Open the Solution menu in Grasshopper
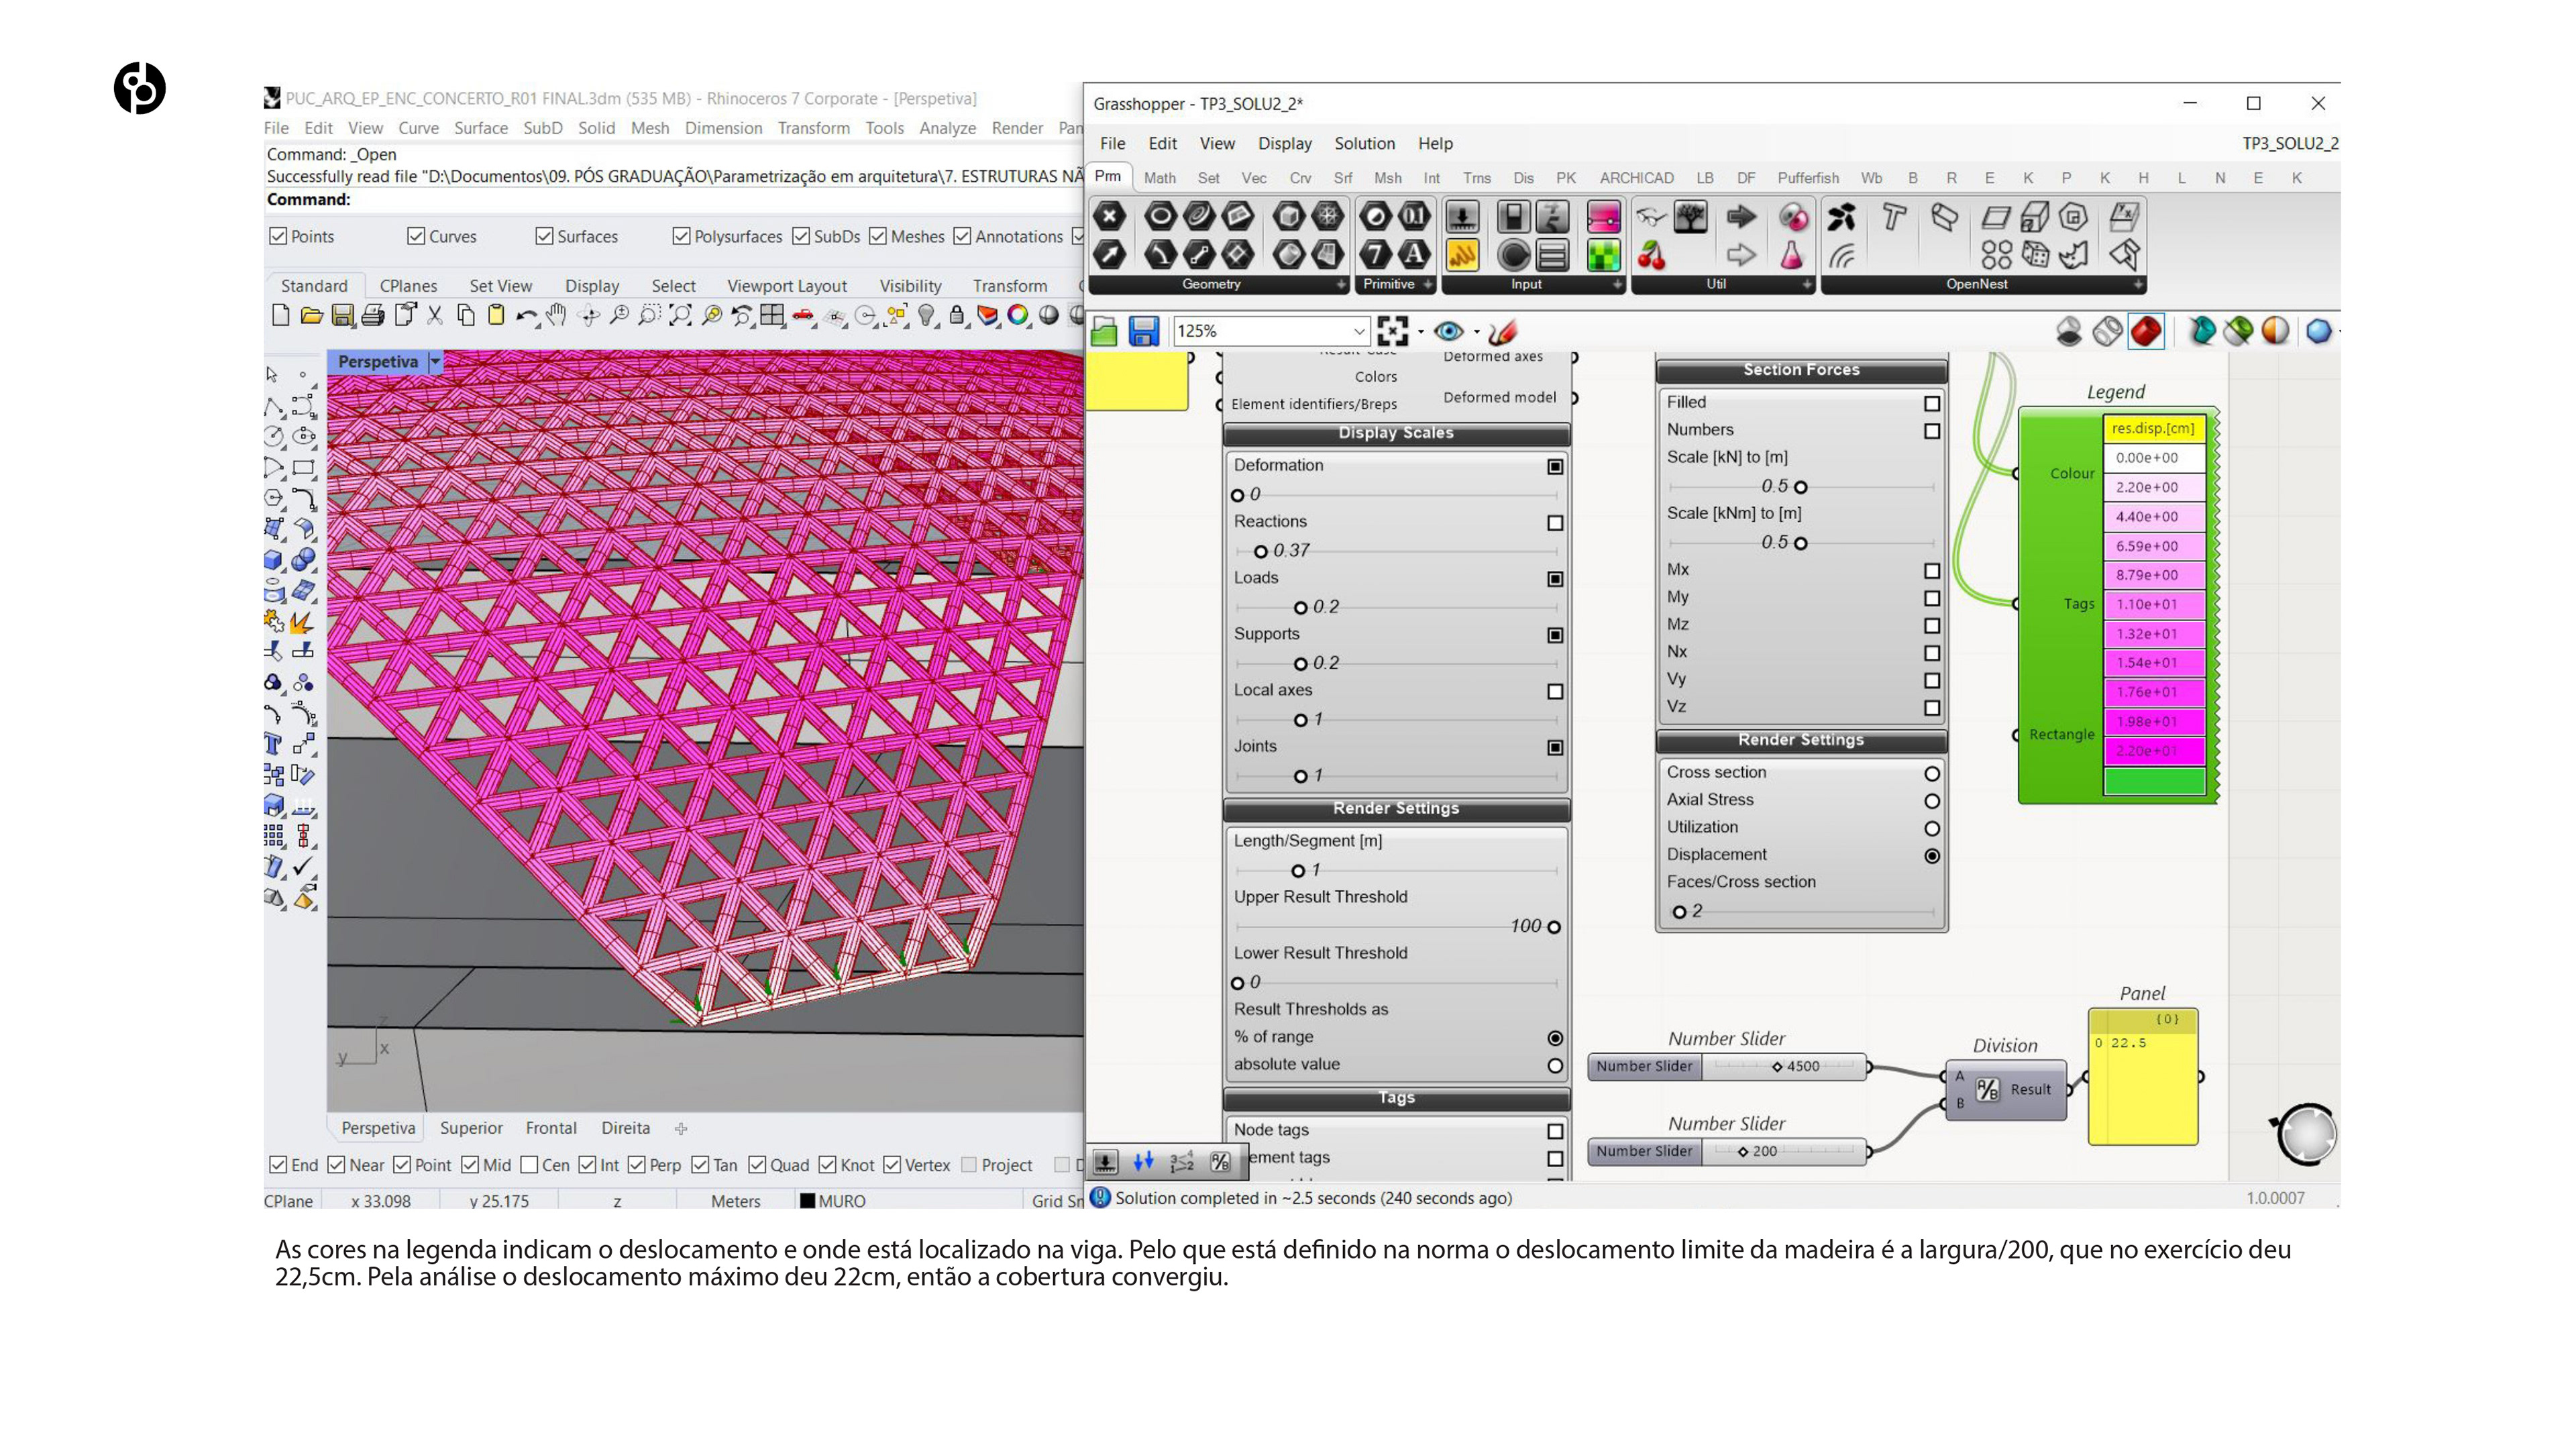2576x1449 pixels. coord(1364,143)
